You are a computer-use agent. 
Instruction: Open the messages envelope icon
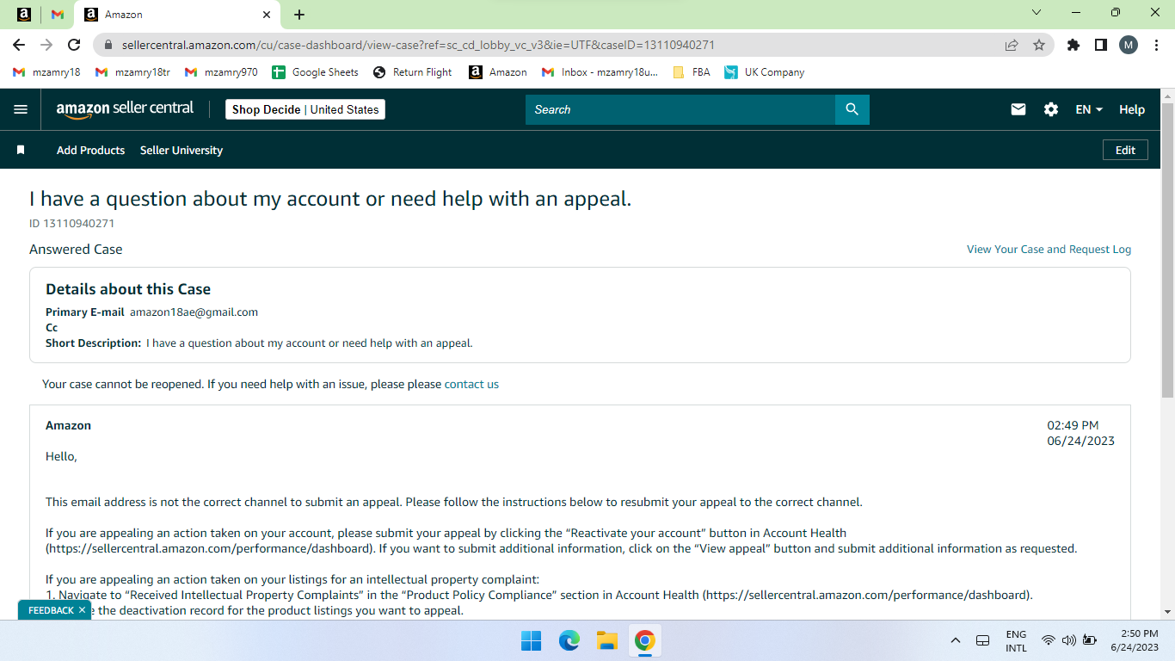click(x=1018, y=109)
